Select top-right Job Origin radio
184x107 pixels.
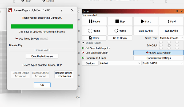(x=177, y=42)
